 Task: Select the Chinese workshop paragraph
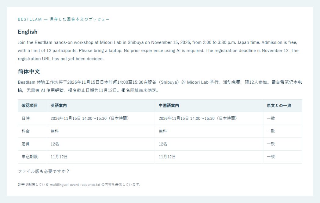click(x=160, y=86)
